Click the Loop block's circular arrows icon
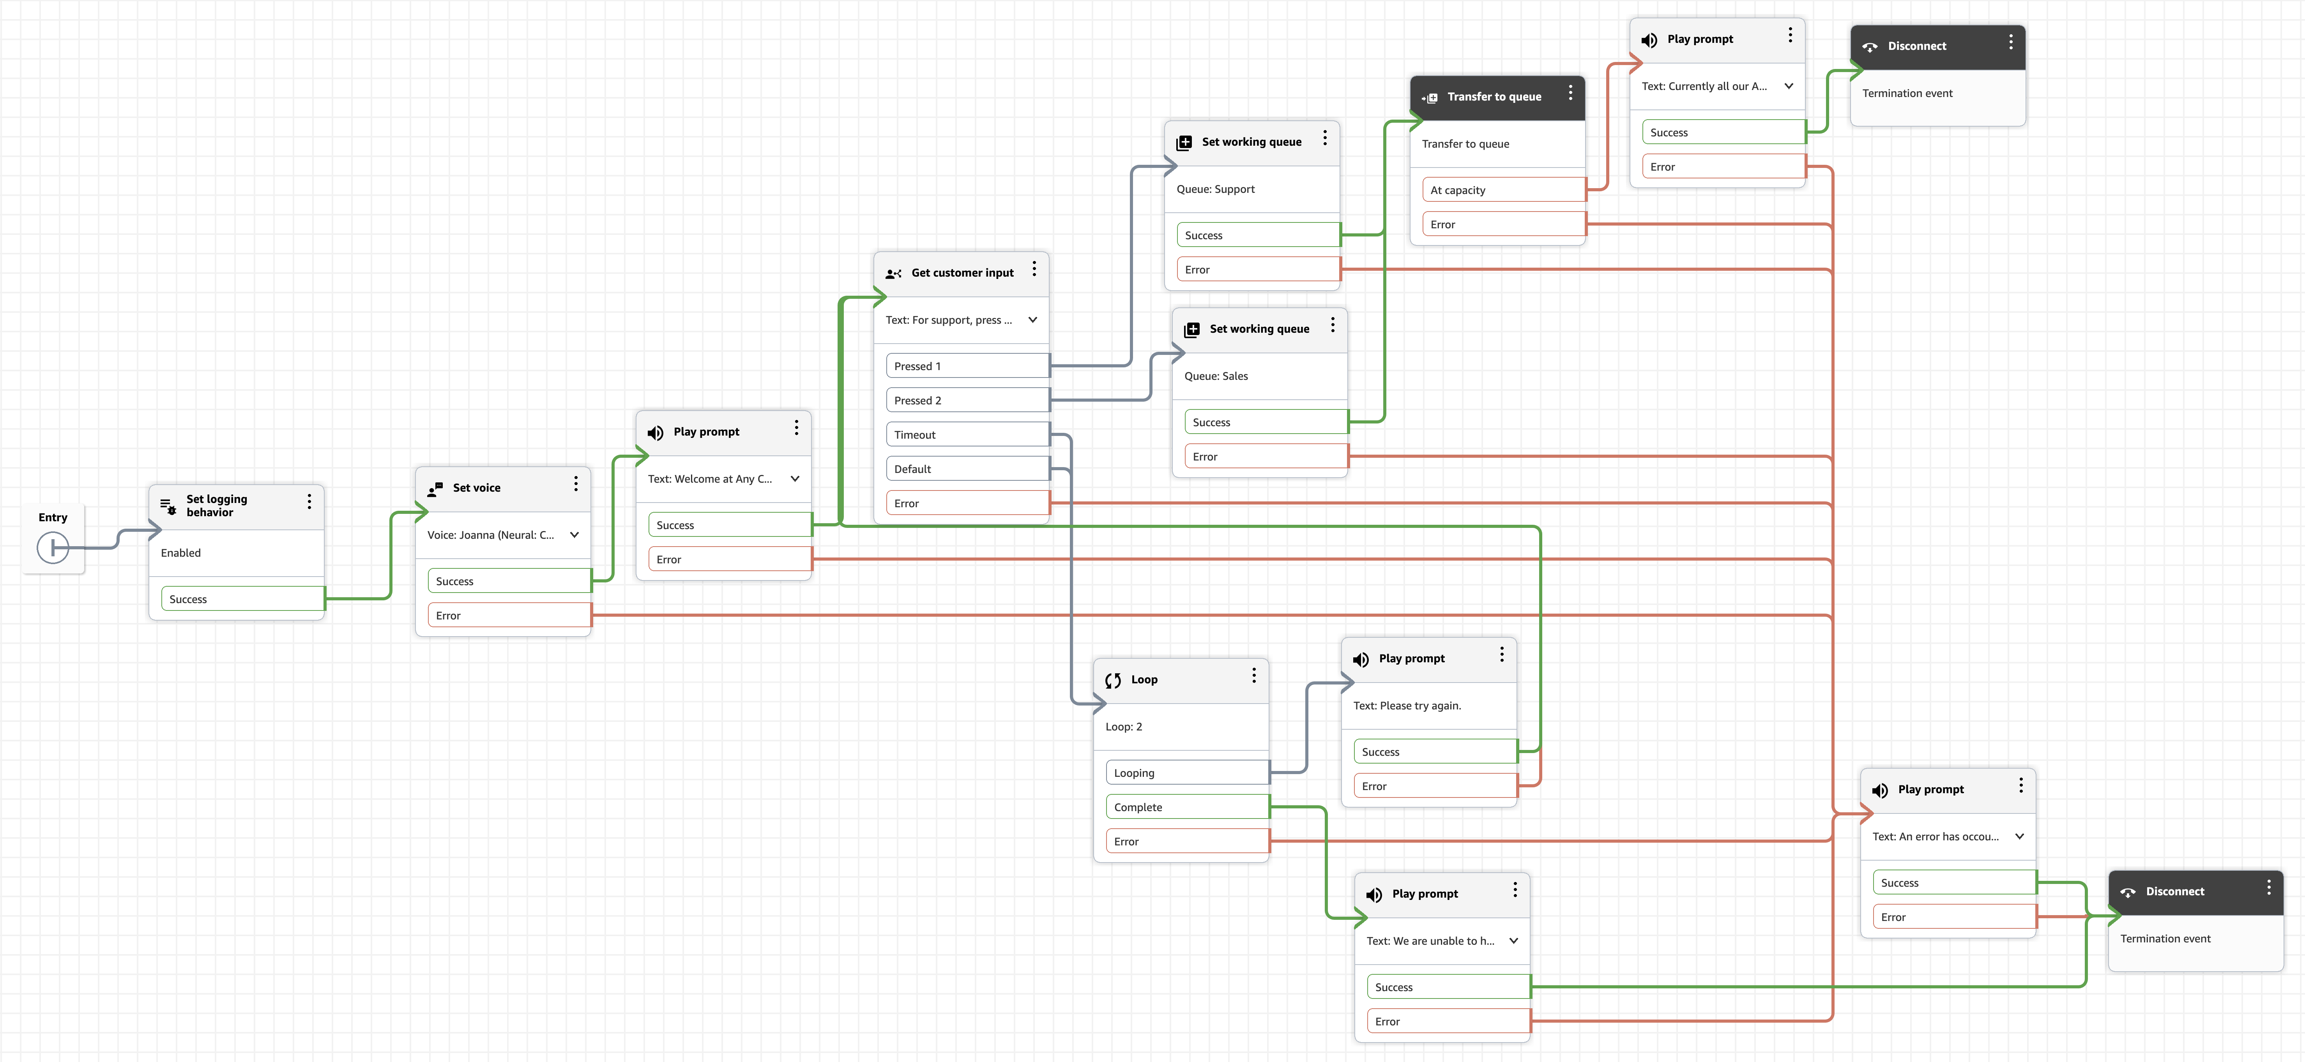Viewport: 2305px width, 1062px height. click(x=1113, y=681)
